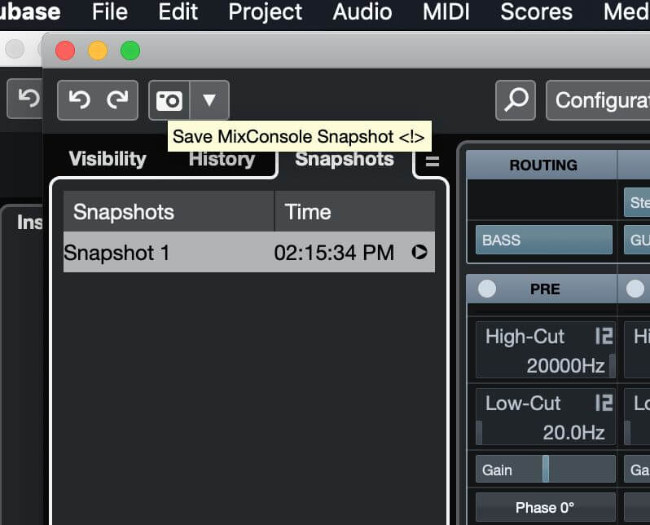Image resolution: width=650 pixels, height=525 pixels.
Task: Open the BASS routing selector
Action: 543,240
